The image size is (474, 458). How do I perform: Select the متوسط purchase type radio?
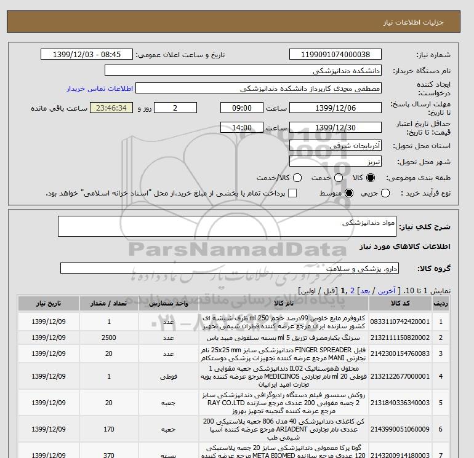click(349, 193)
